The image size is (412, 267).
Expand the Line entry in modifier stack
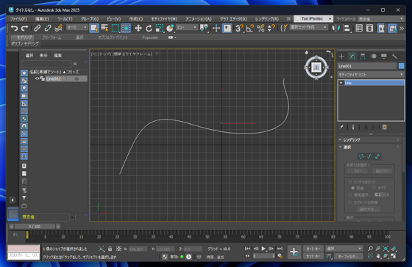tap(341, 83)
